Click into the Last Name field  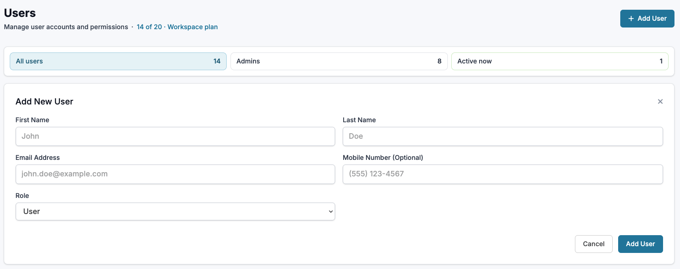click(502, 136)
